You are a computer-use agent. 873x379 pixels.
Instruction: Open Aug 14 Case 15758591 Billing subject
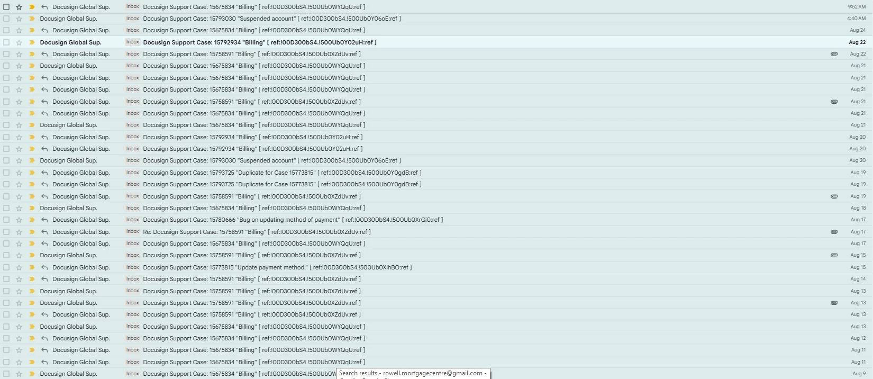click(252, 279)
